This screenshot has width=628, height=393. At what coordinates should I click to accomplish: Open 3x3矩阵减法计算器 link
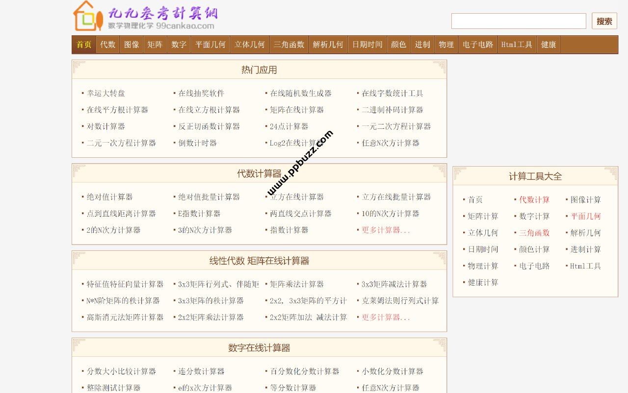(394, 284)
